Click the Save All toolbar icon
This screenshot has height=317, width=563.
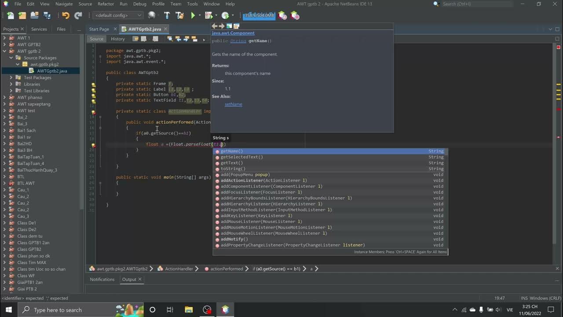click(x=47, y=15)
